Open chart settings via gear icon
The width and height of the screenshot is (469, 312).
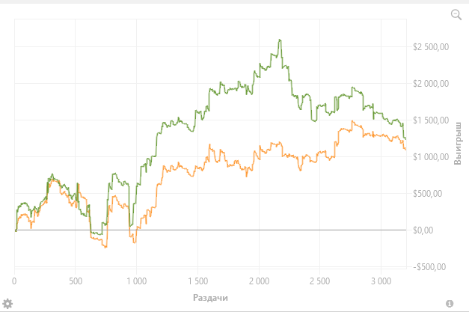coord(8,303)
